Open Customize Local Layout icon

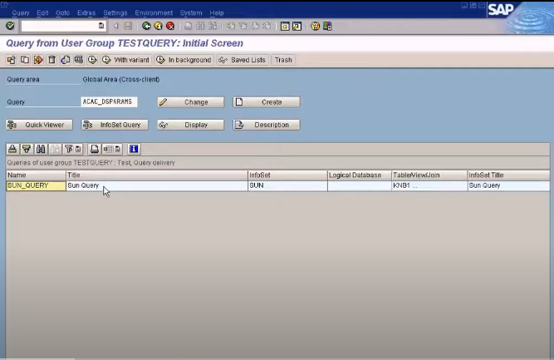pos(327,26)
